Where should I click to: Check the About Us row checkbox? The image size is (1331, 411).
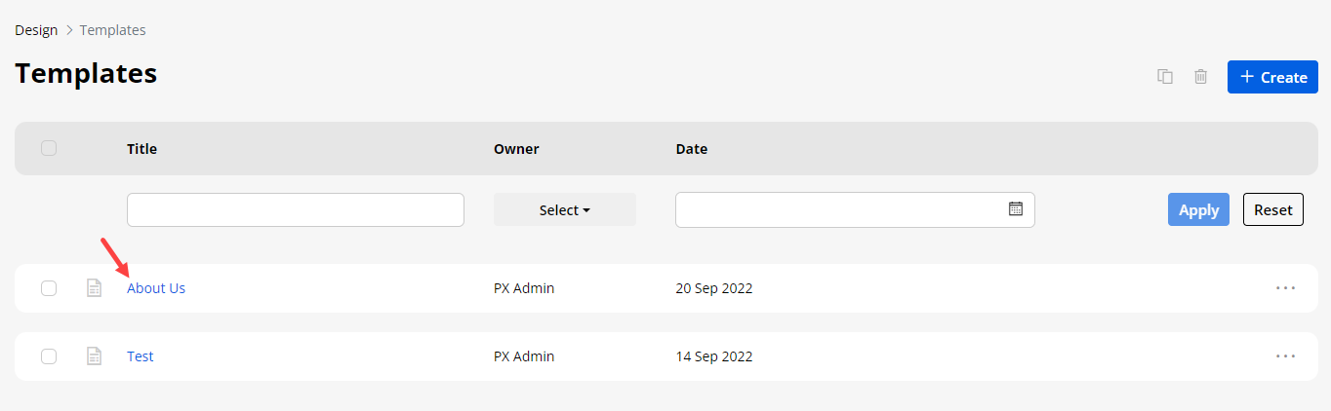click(x=49, y=288)
